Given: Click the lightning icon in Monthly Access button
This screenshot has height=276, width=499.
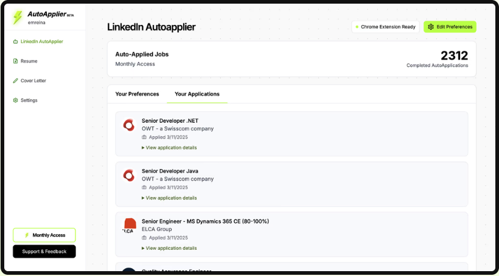Looking at the screenshot, I should (x=27, y=235).
